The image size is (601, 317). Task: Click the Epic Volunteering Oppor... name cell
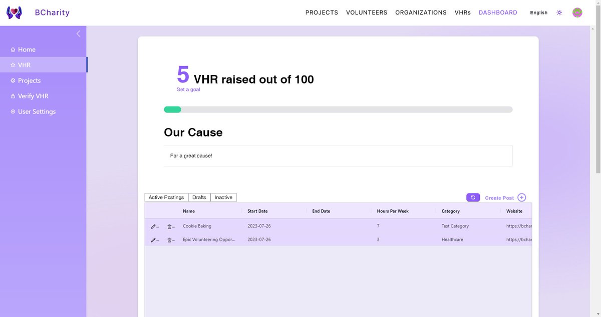(x=209, y=239)
